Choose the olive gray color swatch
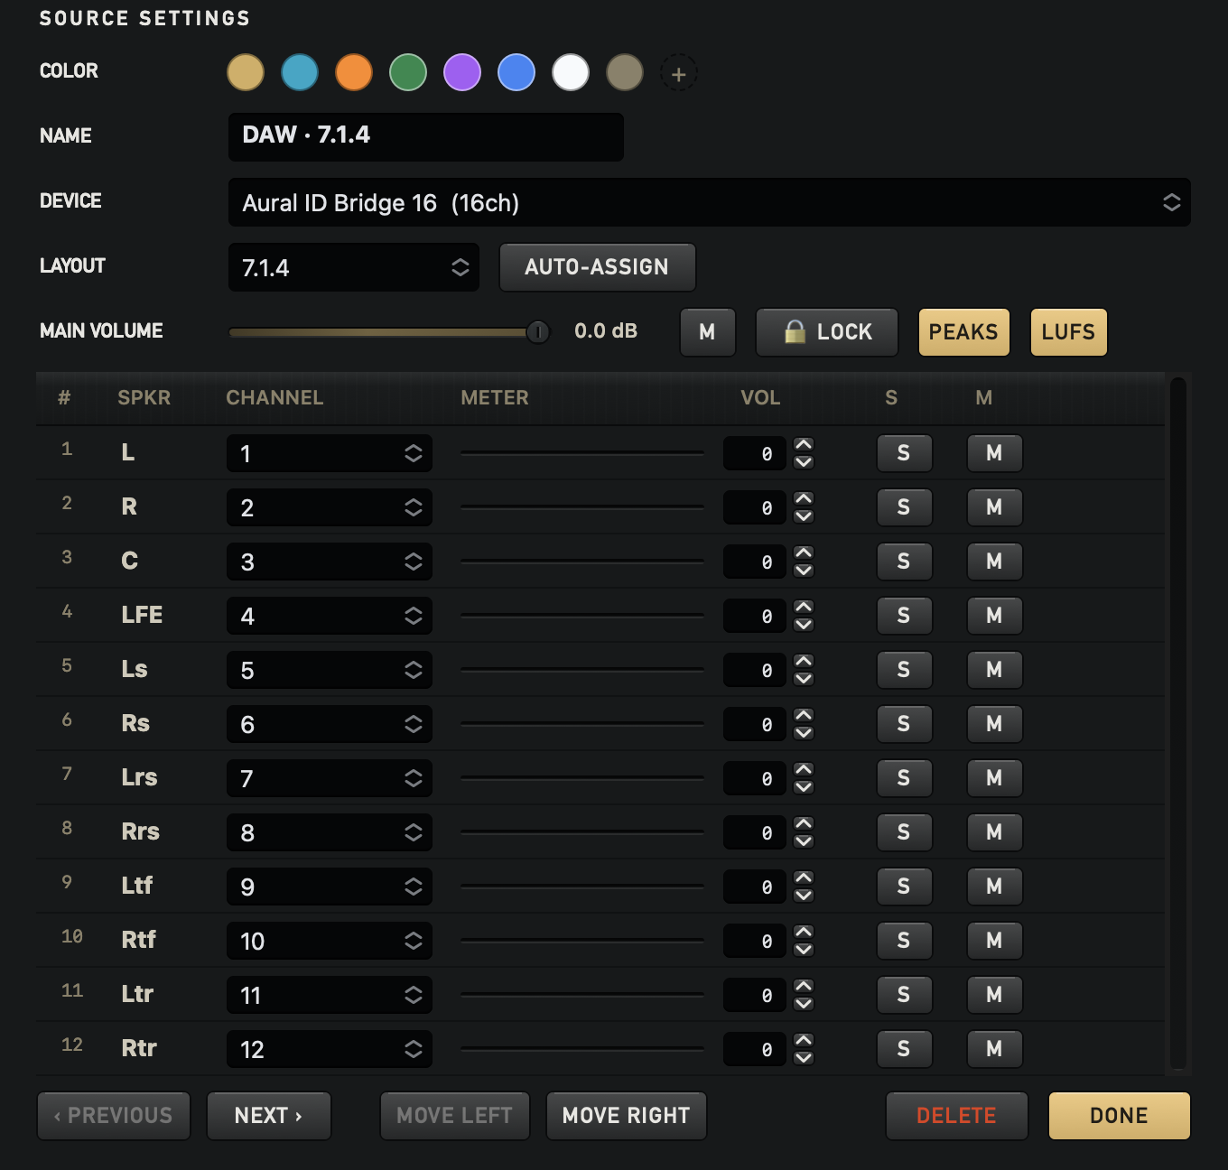 coord(625,73)
